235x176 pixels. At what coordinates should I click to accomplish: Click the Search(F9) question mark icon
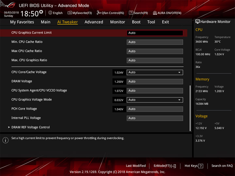pyautogui.click(x=131, y=13)
